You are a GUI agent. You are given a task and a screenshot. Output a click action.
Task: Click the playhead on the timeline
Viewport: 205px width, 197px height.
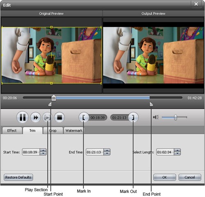tap(54, 98)
